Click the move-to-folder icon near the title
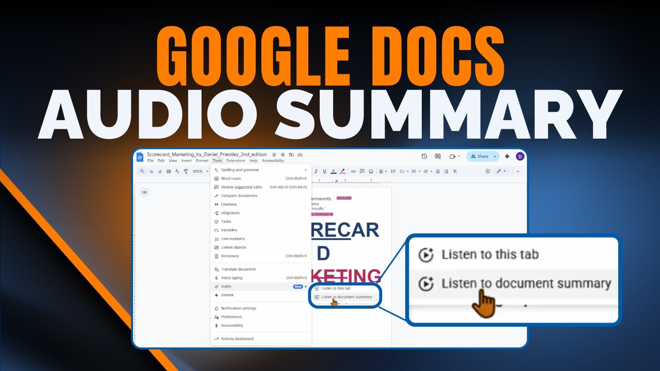This screenshot has width=660, height=371. click(291, 155)
